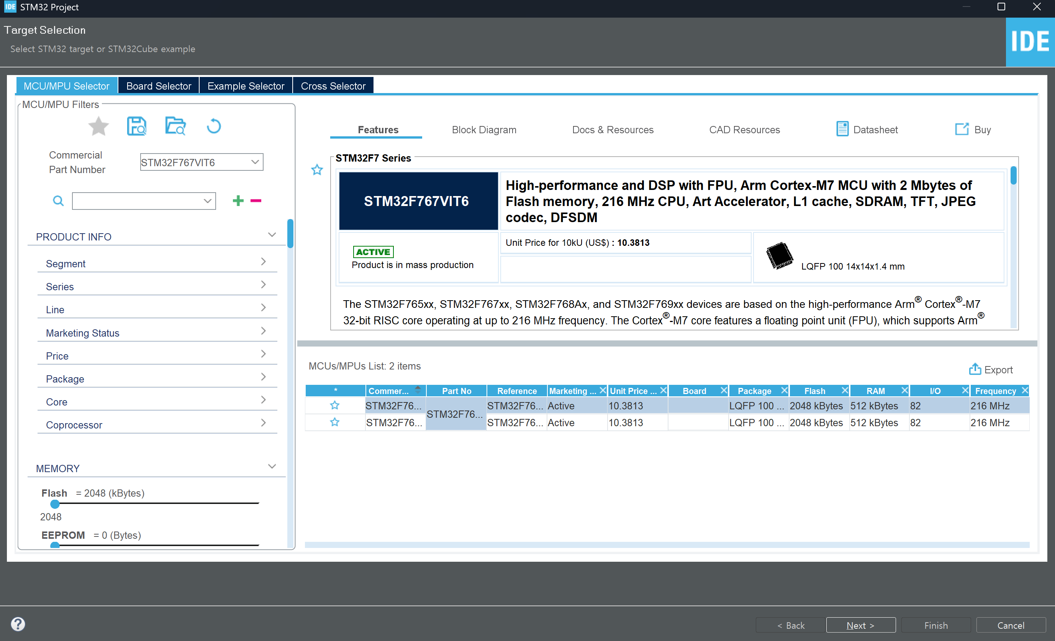
Task: Switch to the Board Selector tab
Action: pyautogui.click(x=159, y=85)
